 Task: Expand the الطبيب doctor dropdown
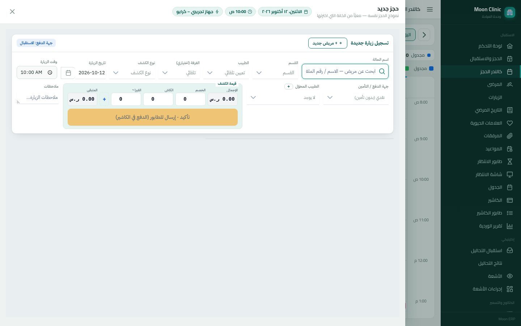[226, 73]
